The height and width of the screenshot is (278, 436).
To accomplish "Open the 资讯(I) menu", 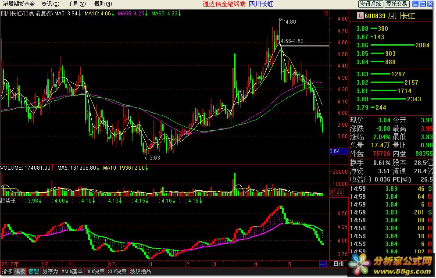I will pyautogui.click(x=50, y=4).
